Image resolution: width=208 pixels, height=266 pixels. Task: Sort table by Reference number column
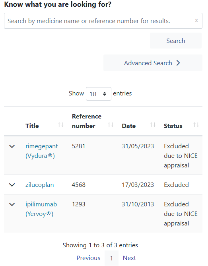(111, 125)
